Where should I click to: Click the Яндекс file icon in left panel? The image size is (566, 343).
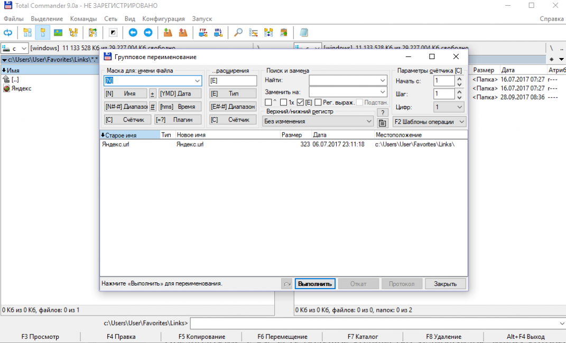(x=6, y=88)
